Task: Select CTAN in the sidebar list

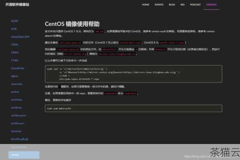Action: point(14,60)
